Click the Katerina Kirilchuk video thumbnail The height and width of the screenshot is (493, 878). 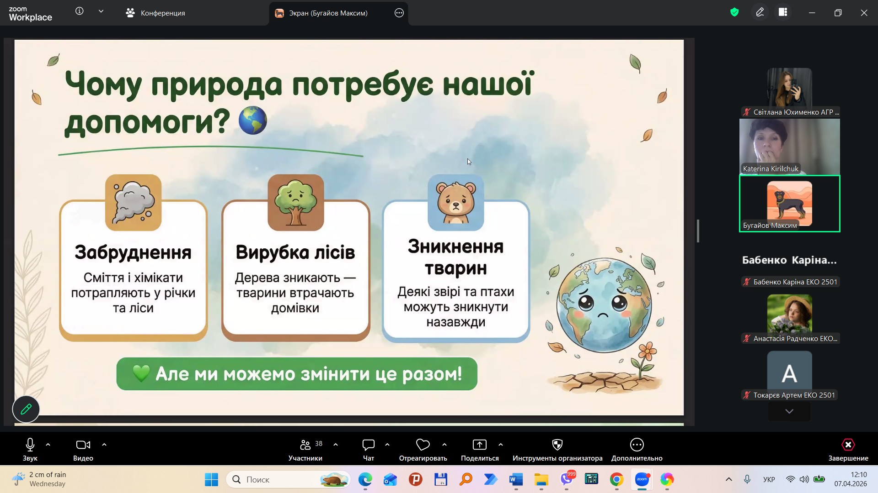[789, 147]
